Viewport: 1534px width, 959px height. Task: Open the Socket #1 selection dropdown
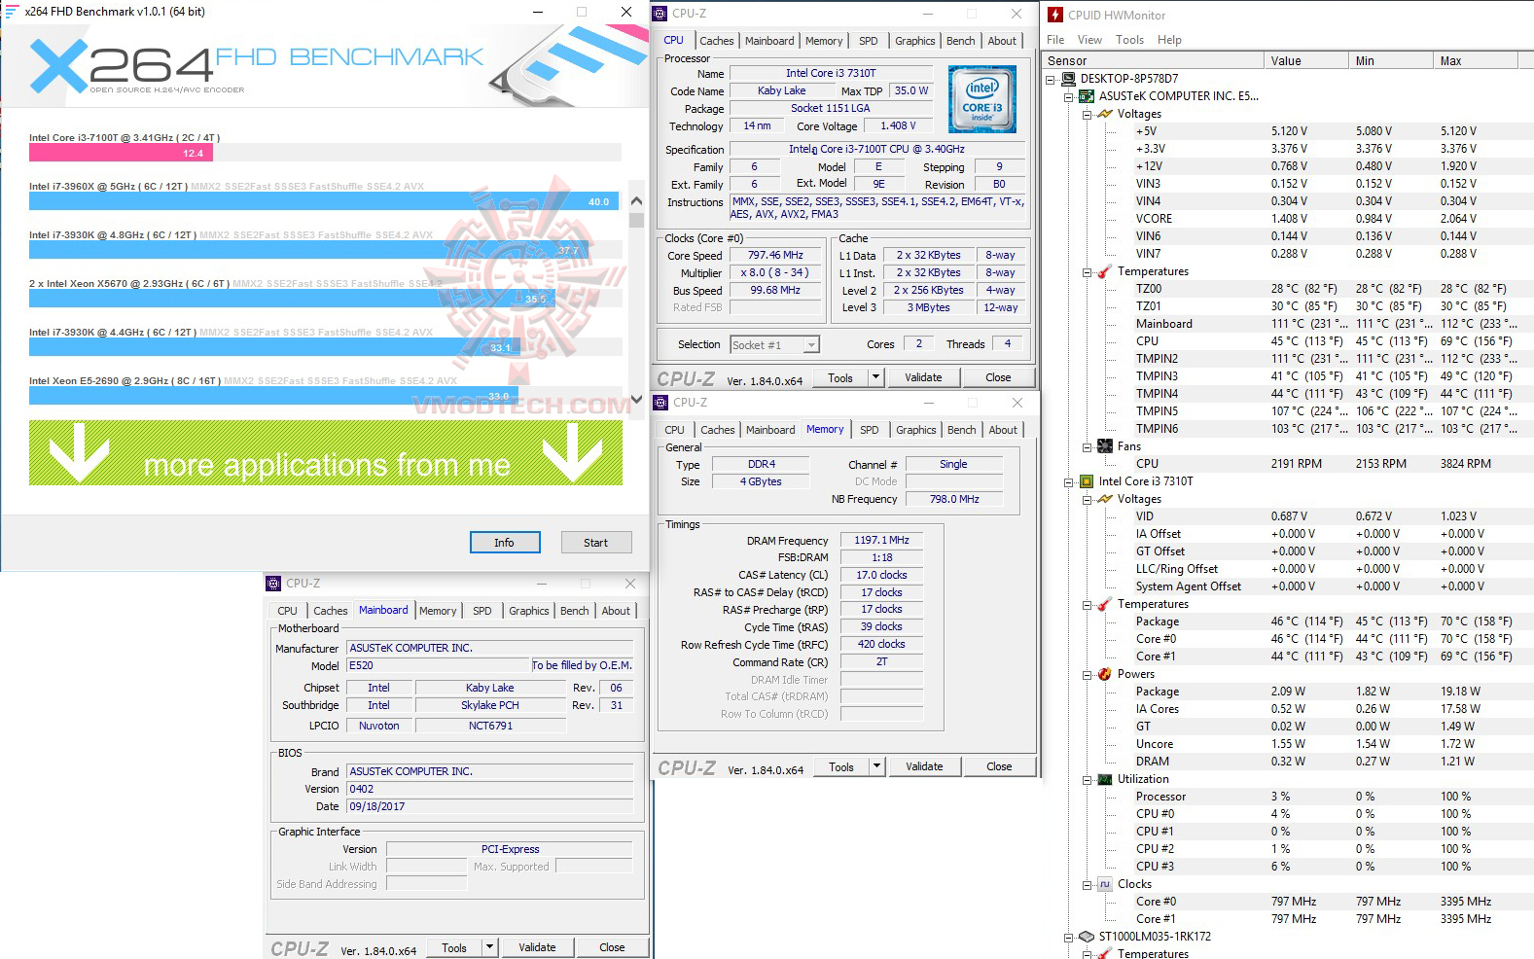[811, 345]
